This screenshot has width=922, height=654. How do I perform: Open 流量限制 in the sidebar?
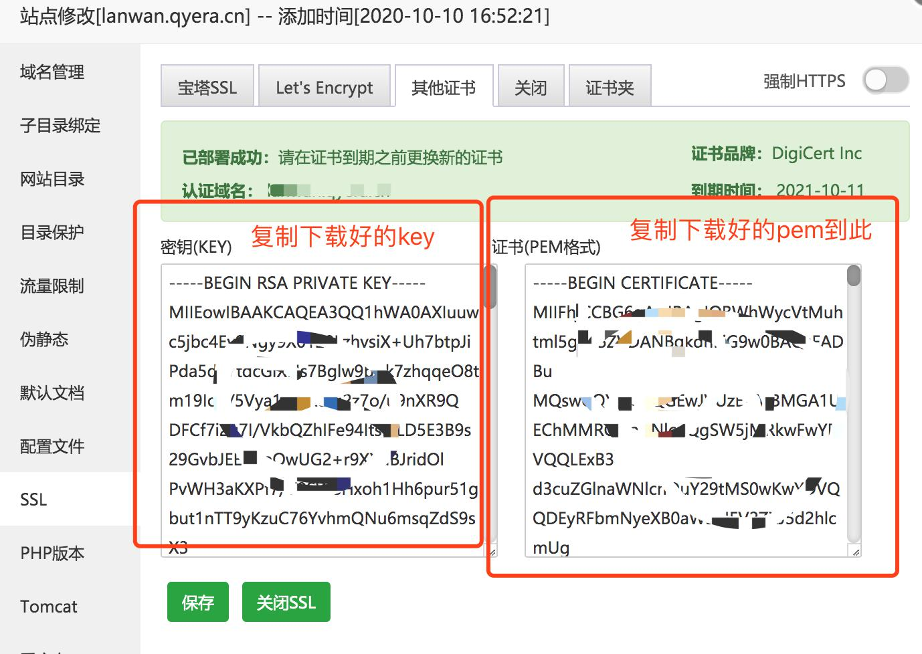(70, 286)
